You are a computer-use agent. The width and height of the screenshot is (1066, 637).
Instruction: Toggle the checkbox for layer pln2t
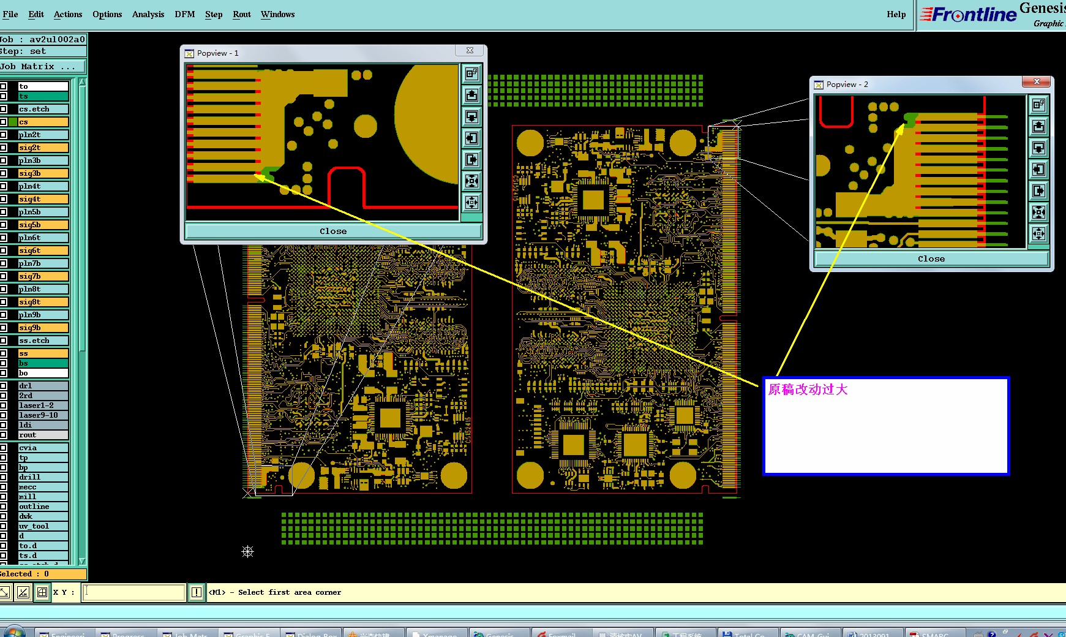(4, 135)
